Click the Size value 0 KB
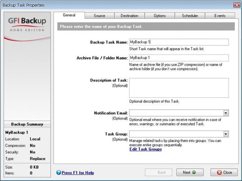Viewport: 242px width, 181px height. pos(34,167)
